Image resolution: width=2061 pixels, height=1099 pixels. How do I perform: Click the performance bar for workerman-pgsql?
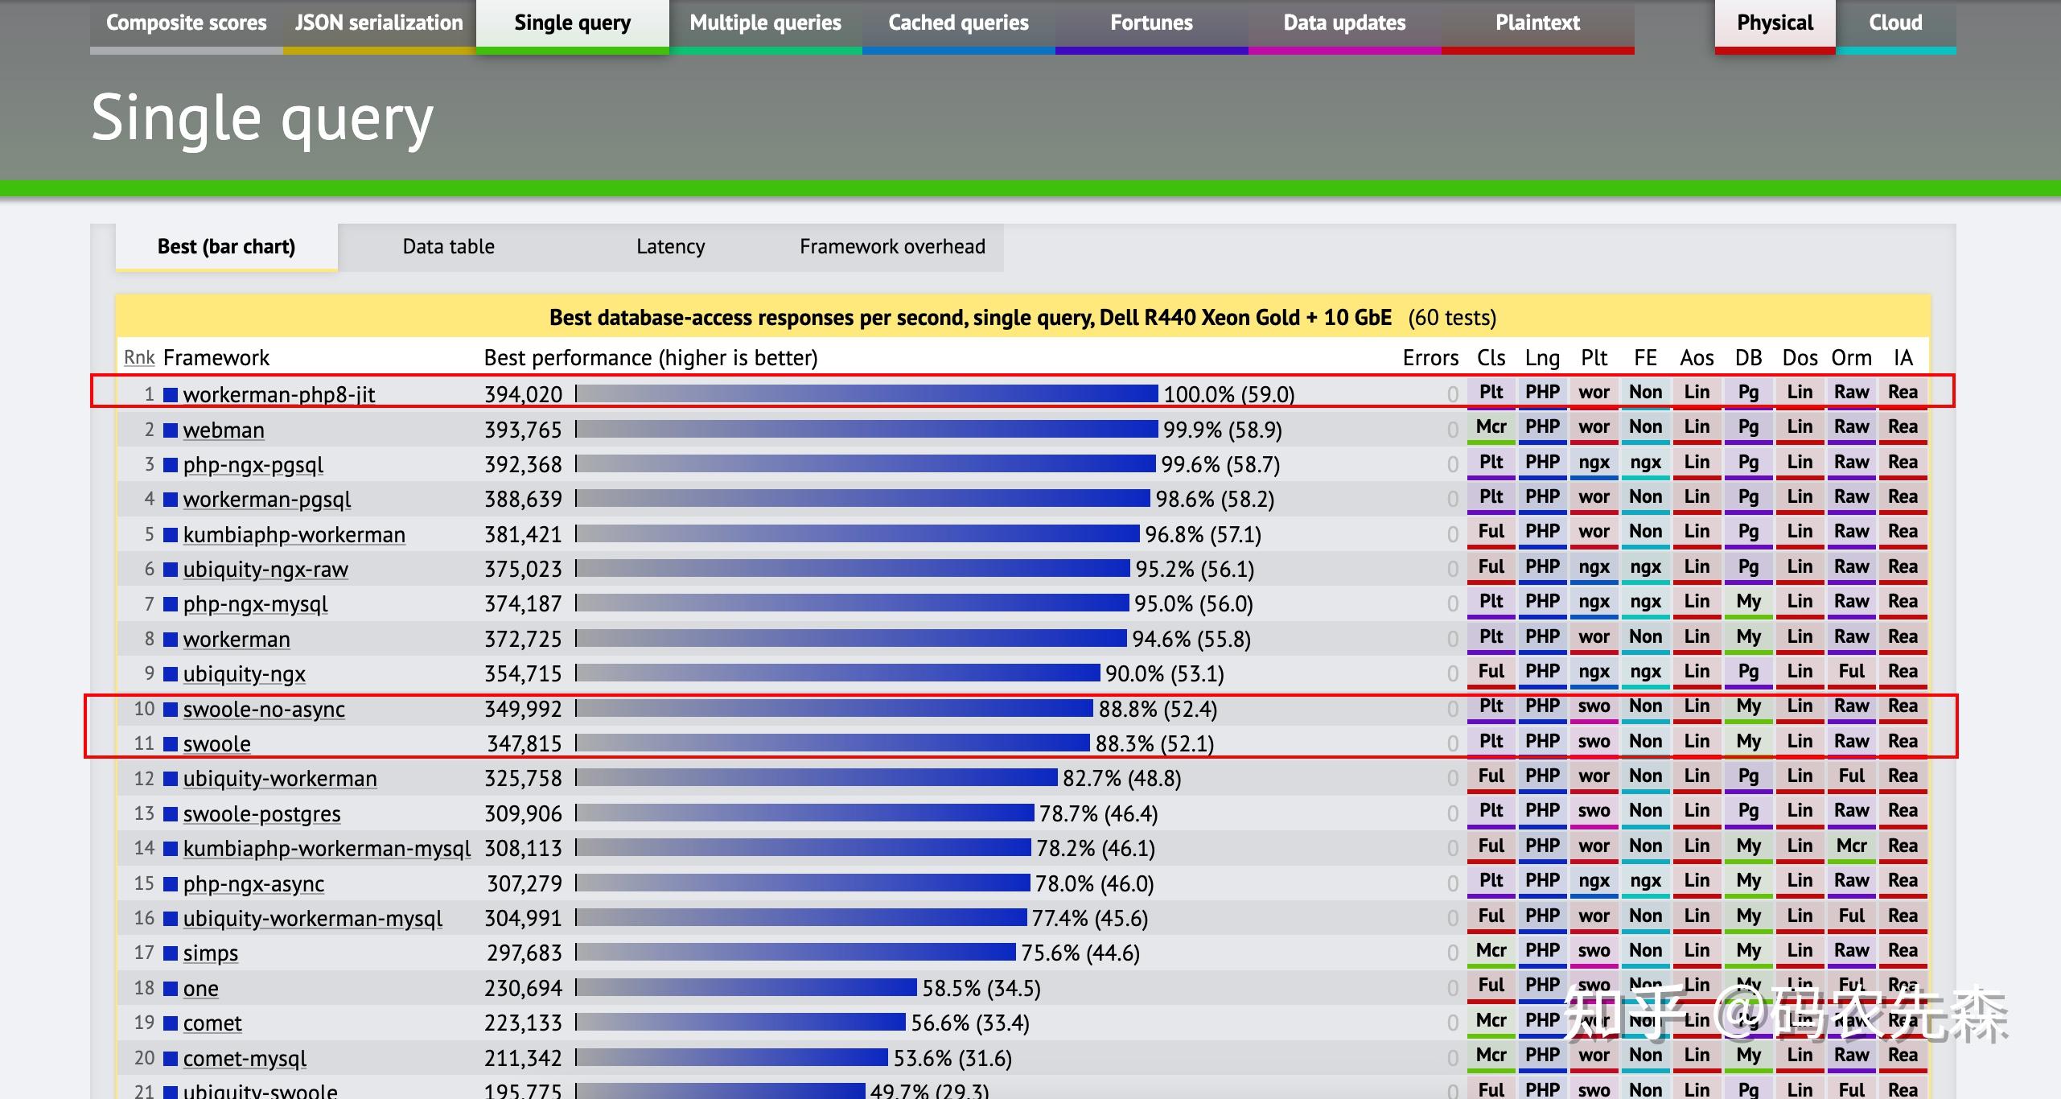click(862, 499)
